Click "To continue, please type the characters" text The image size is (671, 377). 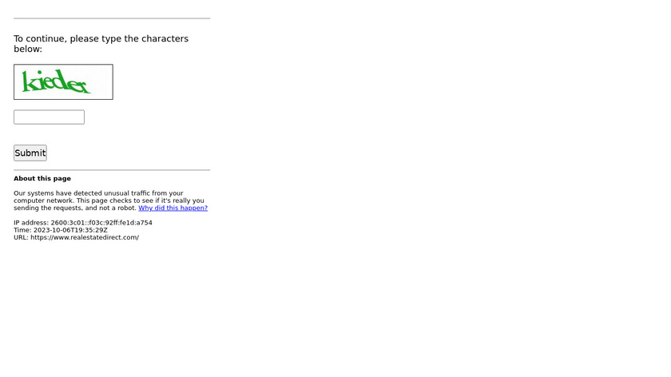[x=101, y=38]
